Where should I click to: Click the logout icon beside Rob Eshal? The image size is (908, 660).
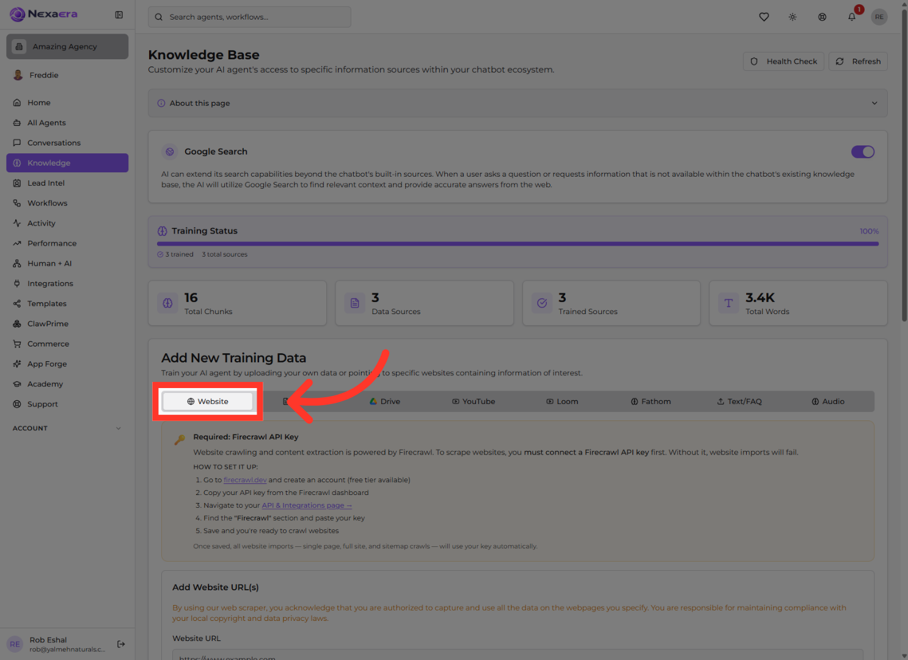click(x=121, y=644)
